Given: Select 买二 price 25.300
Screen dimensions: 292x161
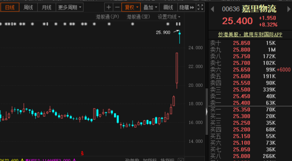Looking at the screenshot, I should point(241,116).
